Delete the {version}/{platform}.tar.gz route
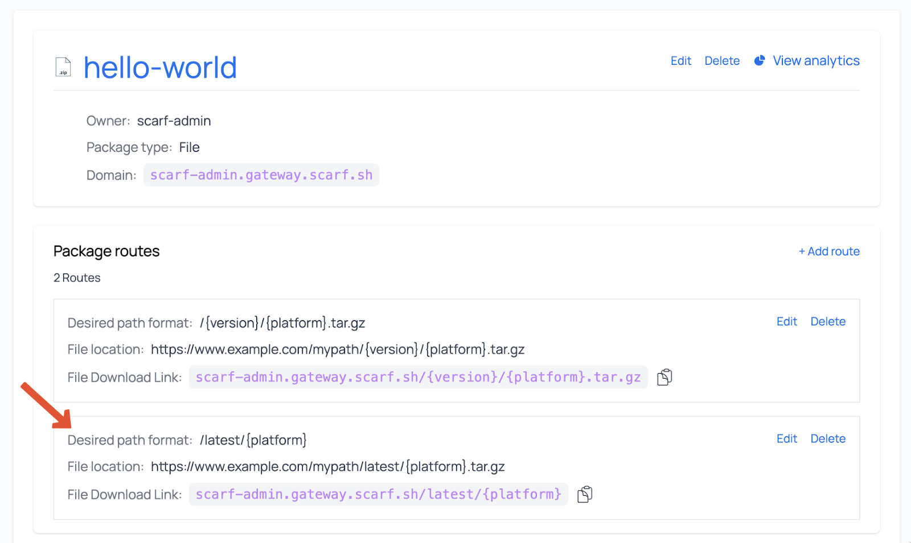This screenshot has height=543, width=911. (x=828, y=322)
